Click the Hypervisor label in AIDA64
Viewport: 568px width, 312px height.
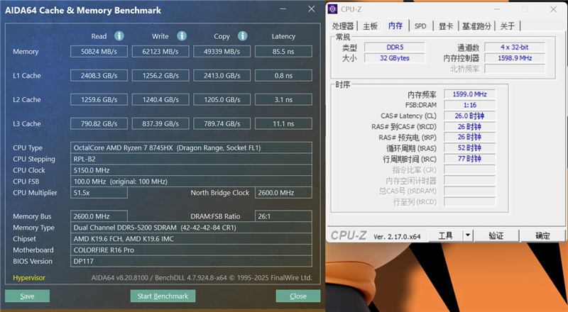tap(29, 278)
